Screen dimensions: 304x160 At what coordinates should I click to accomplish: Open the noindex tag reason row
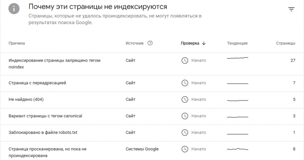[x=152, y=64]
